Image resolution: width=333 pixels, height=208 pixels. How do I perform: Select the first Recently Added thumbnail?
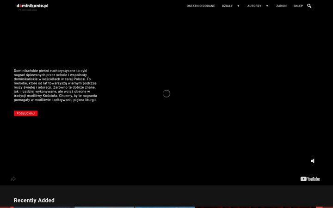click(x=44, y=207)
